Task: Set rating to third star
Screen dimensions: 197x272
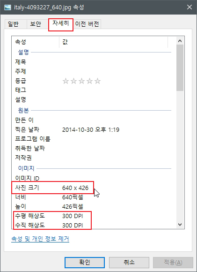Action: point(81,81)
